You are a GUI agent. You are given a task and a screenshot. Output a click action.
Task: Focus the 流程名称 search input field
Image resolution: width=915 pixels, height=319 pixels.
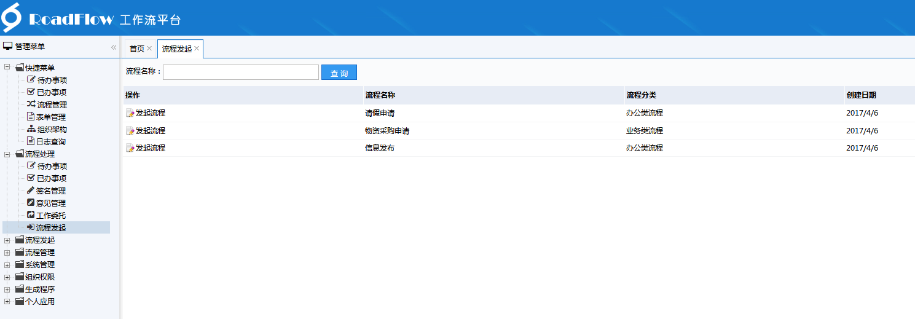click(x=241, y=73)
